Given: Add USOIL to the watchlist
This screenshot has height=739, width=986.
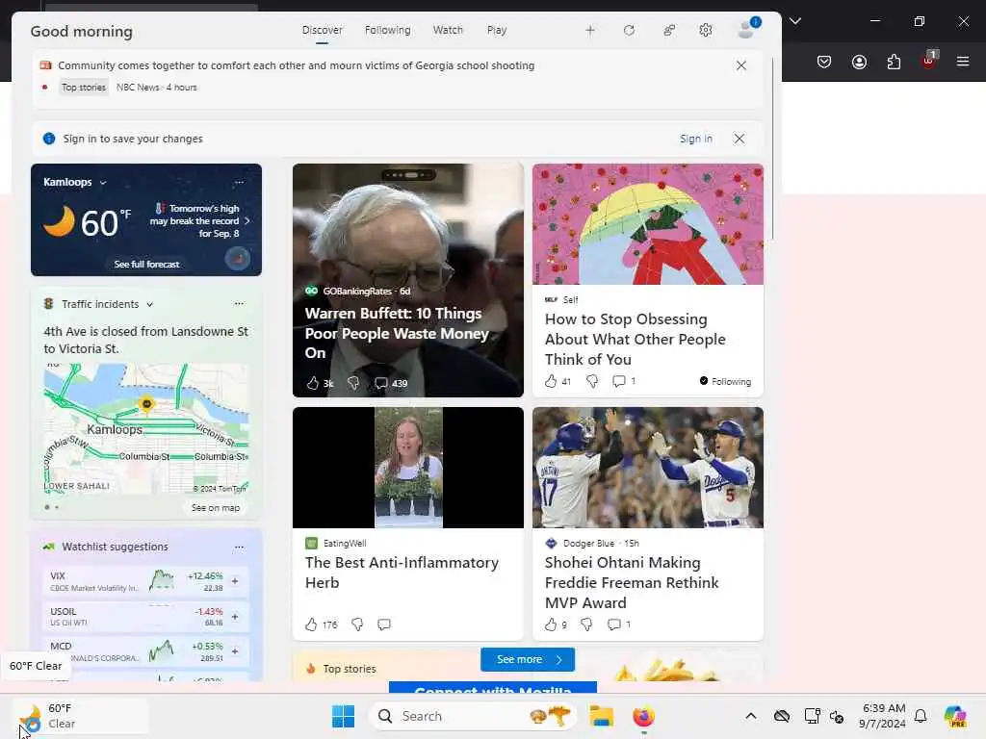Looking at the screenshot, I should pyautogui.click(x=235, y=617).
